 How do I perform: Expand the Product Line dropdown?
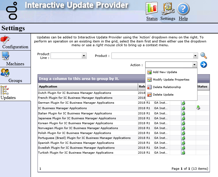pyautogui.click(x=84, y=56)
